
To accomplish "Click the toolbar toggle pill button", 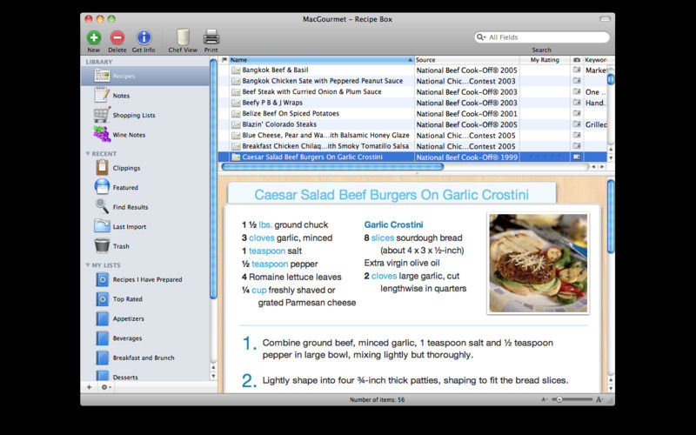I will [605, 19].
